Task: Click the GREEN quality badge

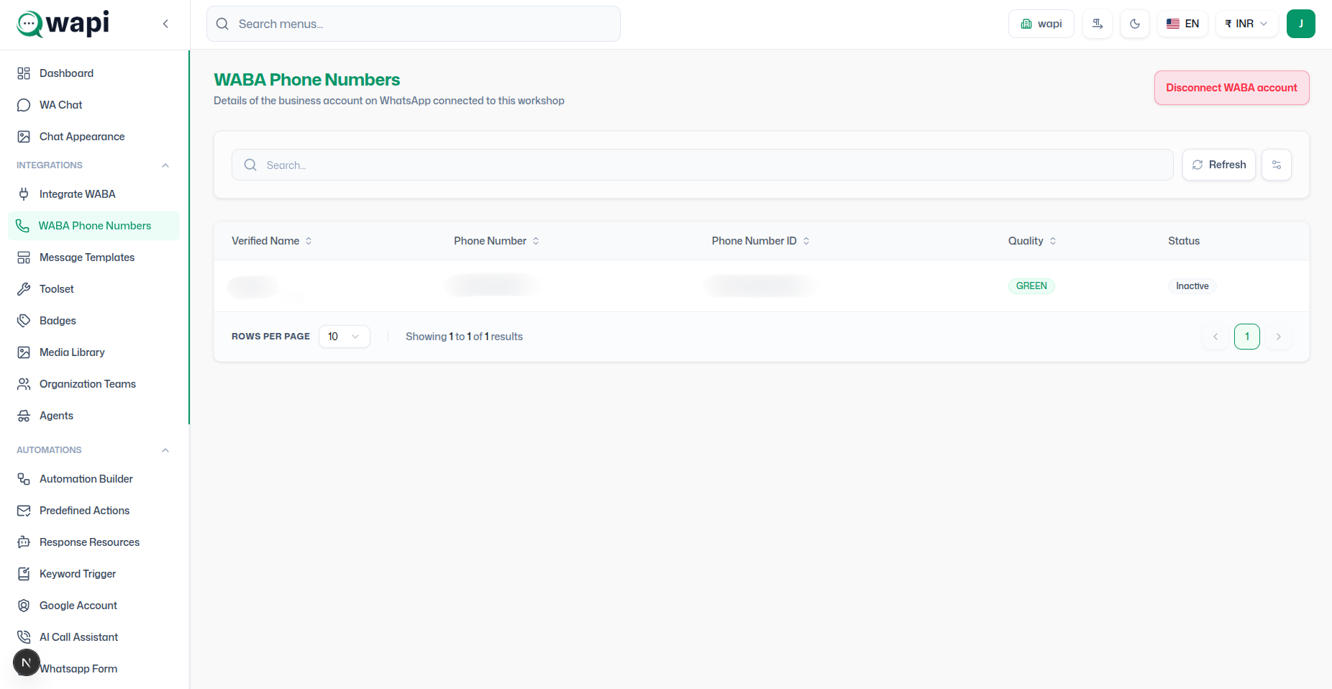Action: click(1031, 286)
